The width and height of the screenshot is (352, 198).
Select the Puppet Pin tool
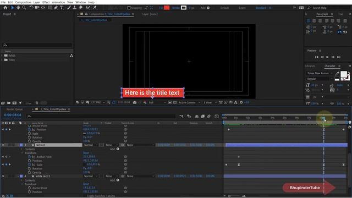(95, 8)
